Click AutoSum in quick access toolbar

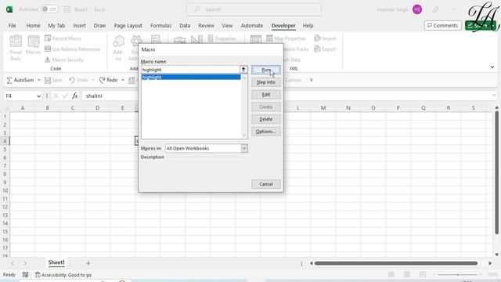pos(20,80)
